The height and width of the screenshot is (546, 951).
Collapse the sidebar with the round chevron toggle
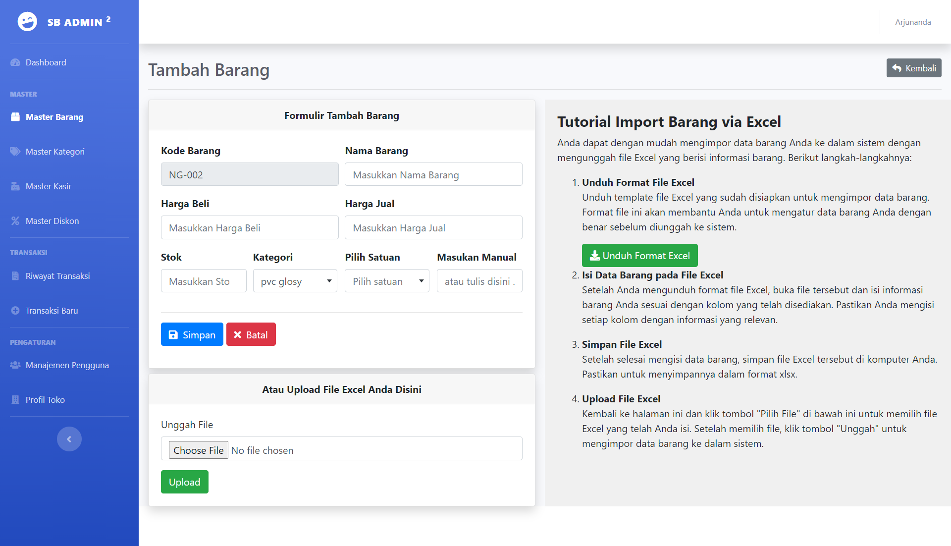(69, 439)
